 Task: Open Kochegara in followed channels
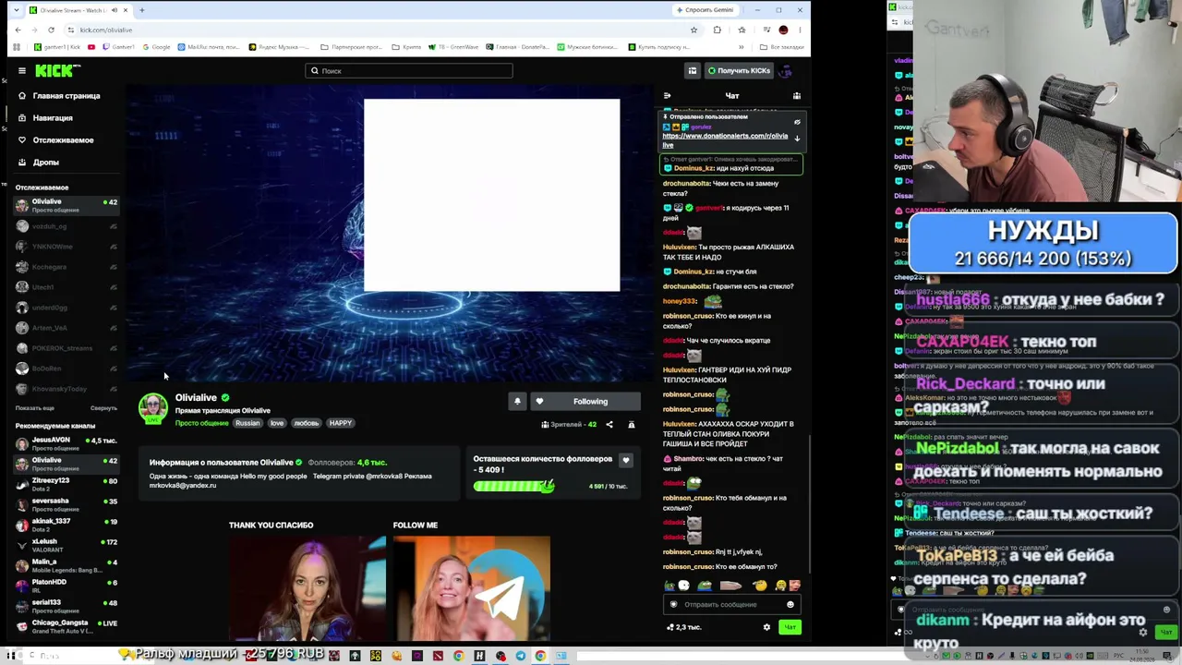point(66,267)
